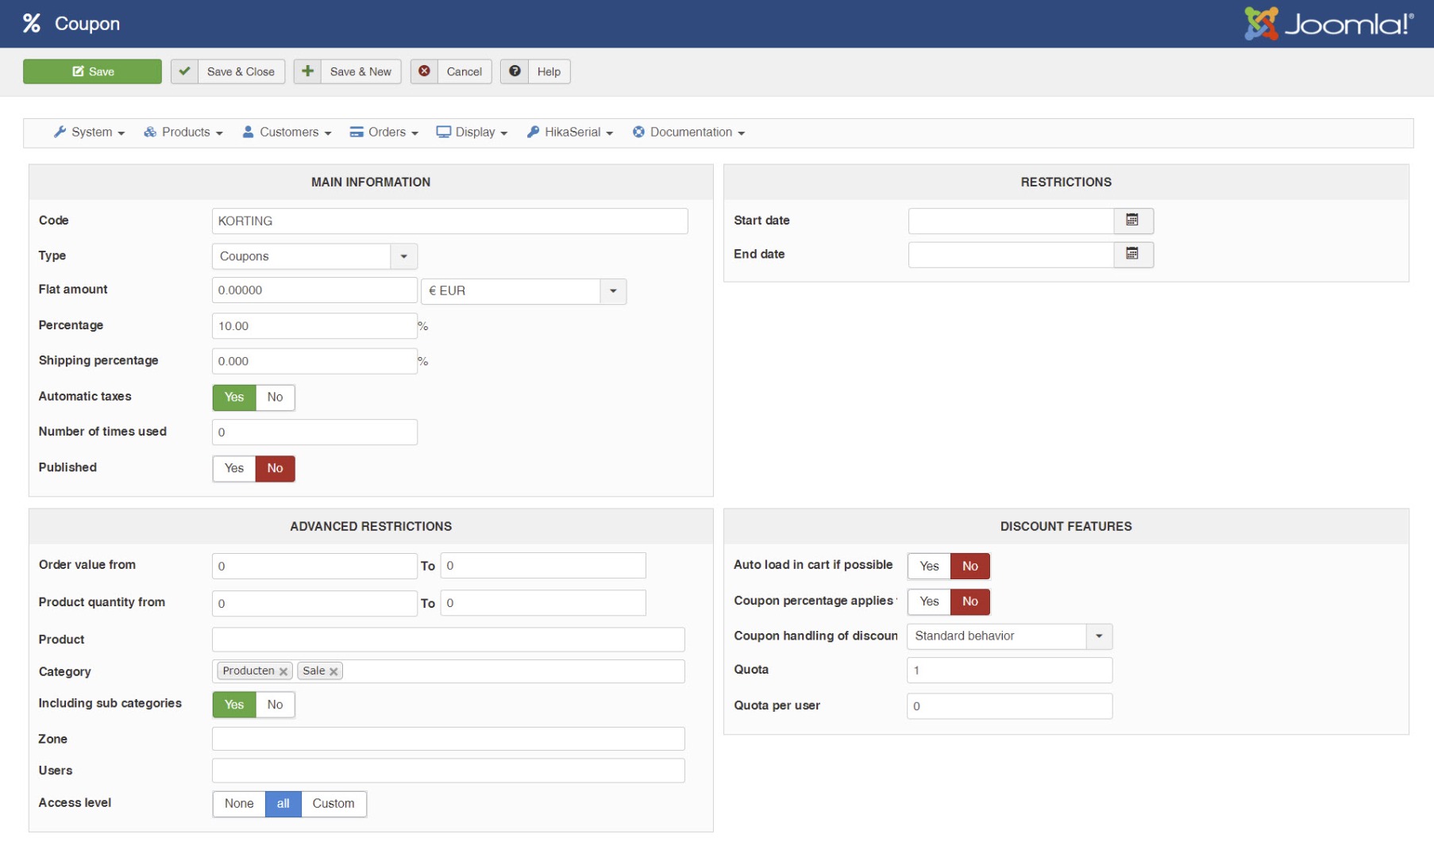1434x857 pixels.
Task: Click the Shipping percentage input field
Action: pos(314,361)
